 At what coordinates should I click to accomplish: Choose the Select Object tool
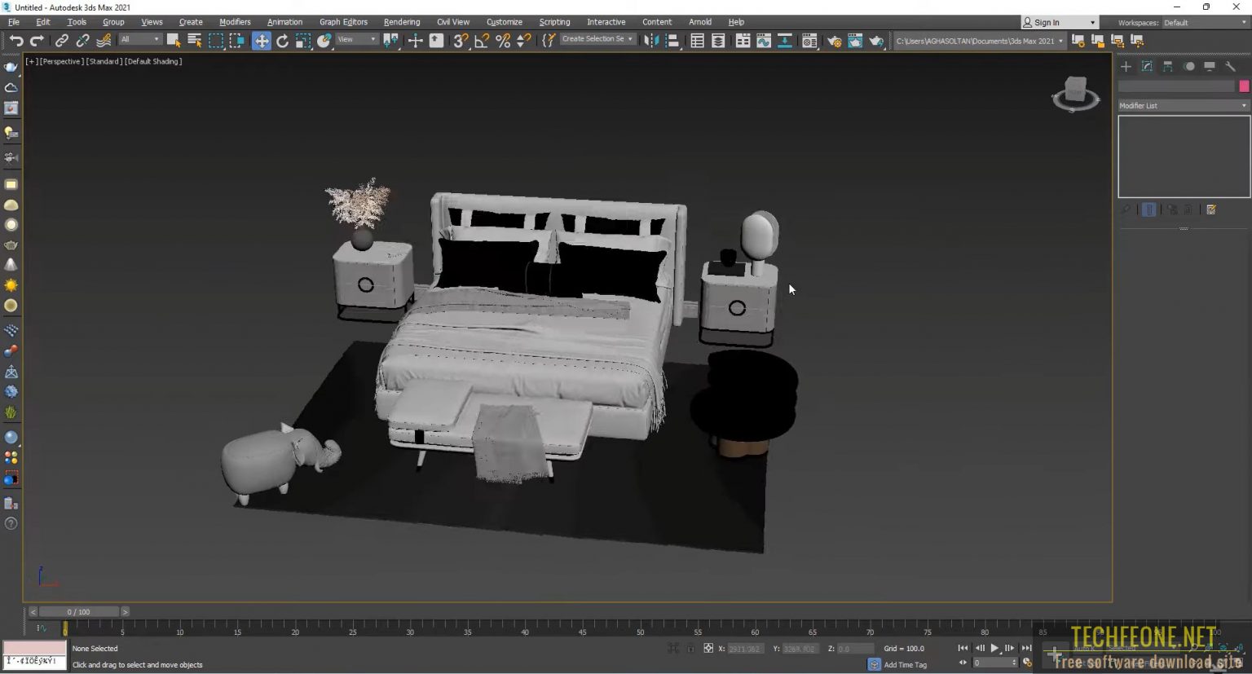point(173,41)
